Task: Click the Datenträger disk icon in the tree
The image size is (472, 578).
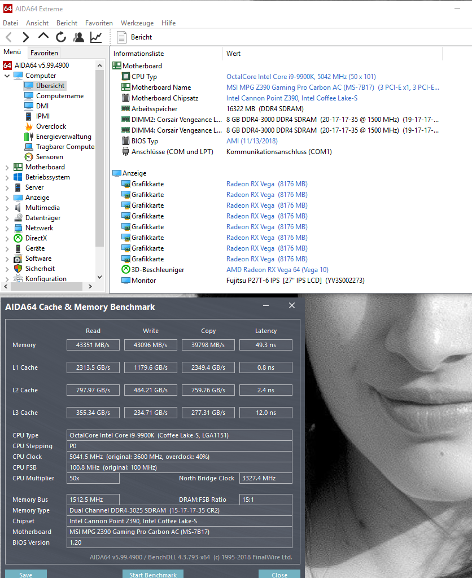Action: click(18, 218)
